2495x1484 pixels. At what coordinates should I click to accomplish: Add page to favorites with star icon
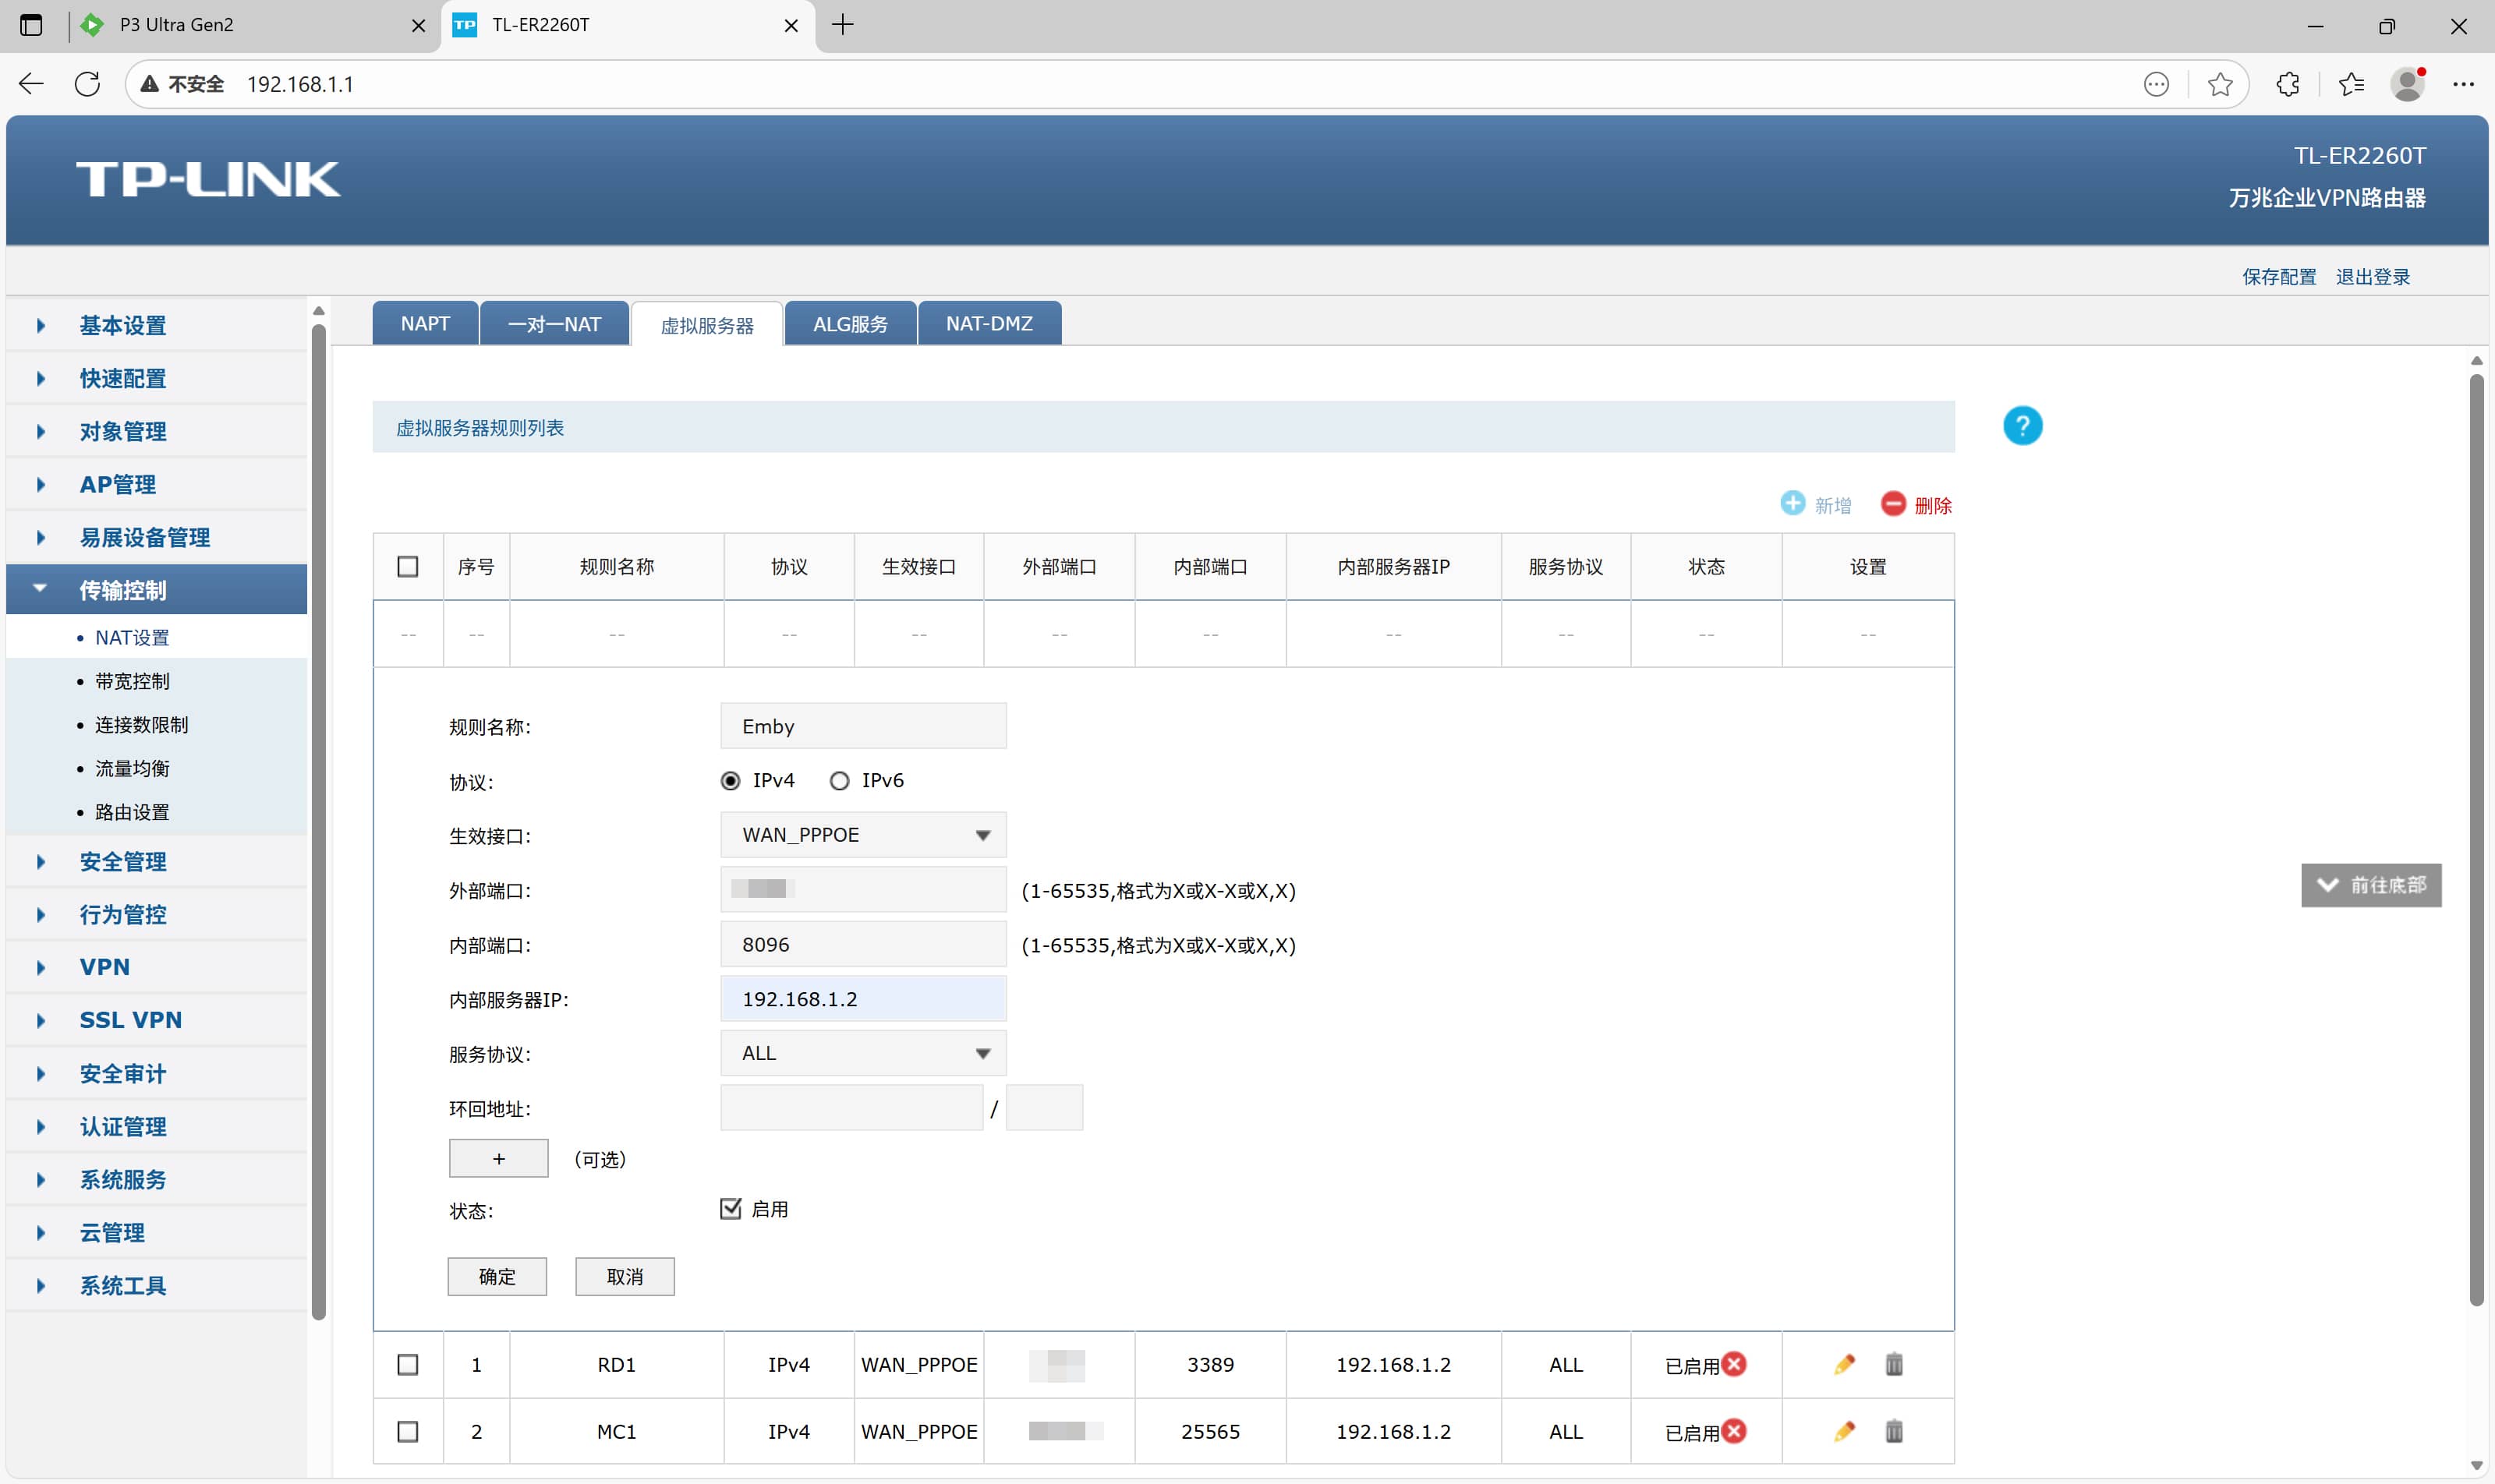[x=2220, y=84]
